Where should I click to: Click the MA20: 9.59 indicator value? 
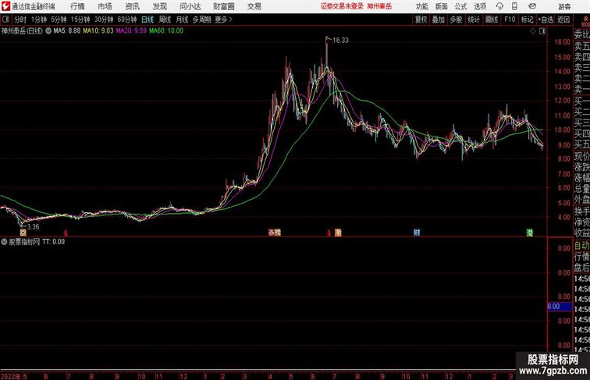pyautogui.click(x=131, y=31)
